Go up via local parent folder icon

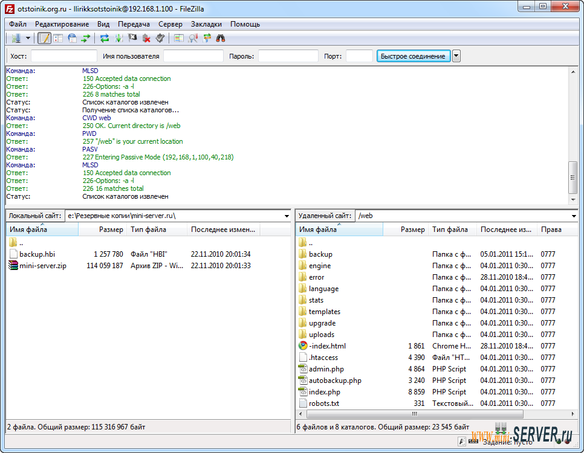[x=13, y=243]
